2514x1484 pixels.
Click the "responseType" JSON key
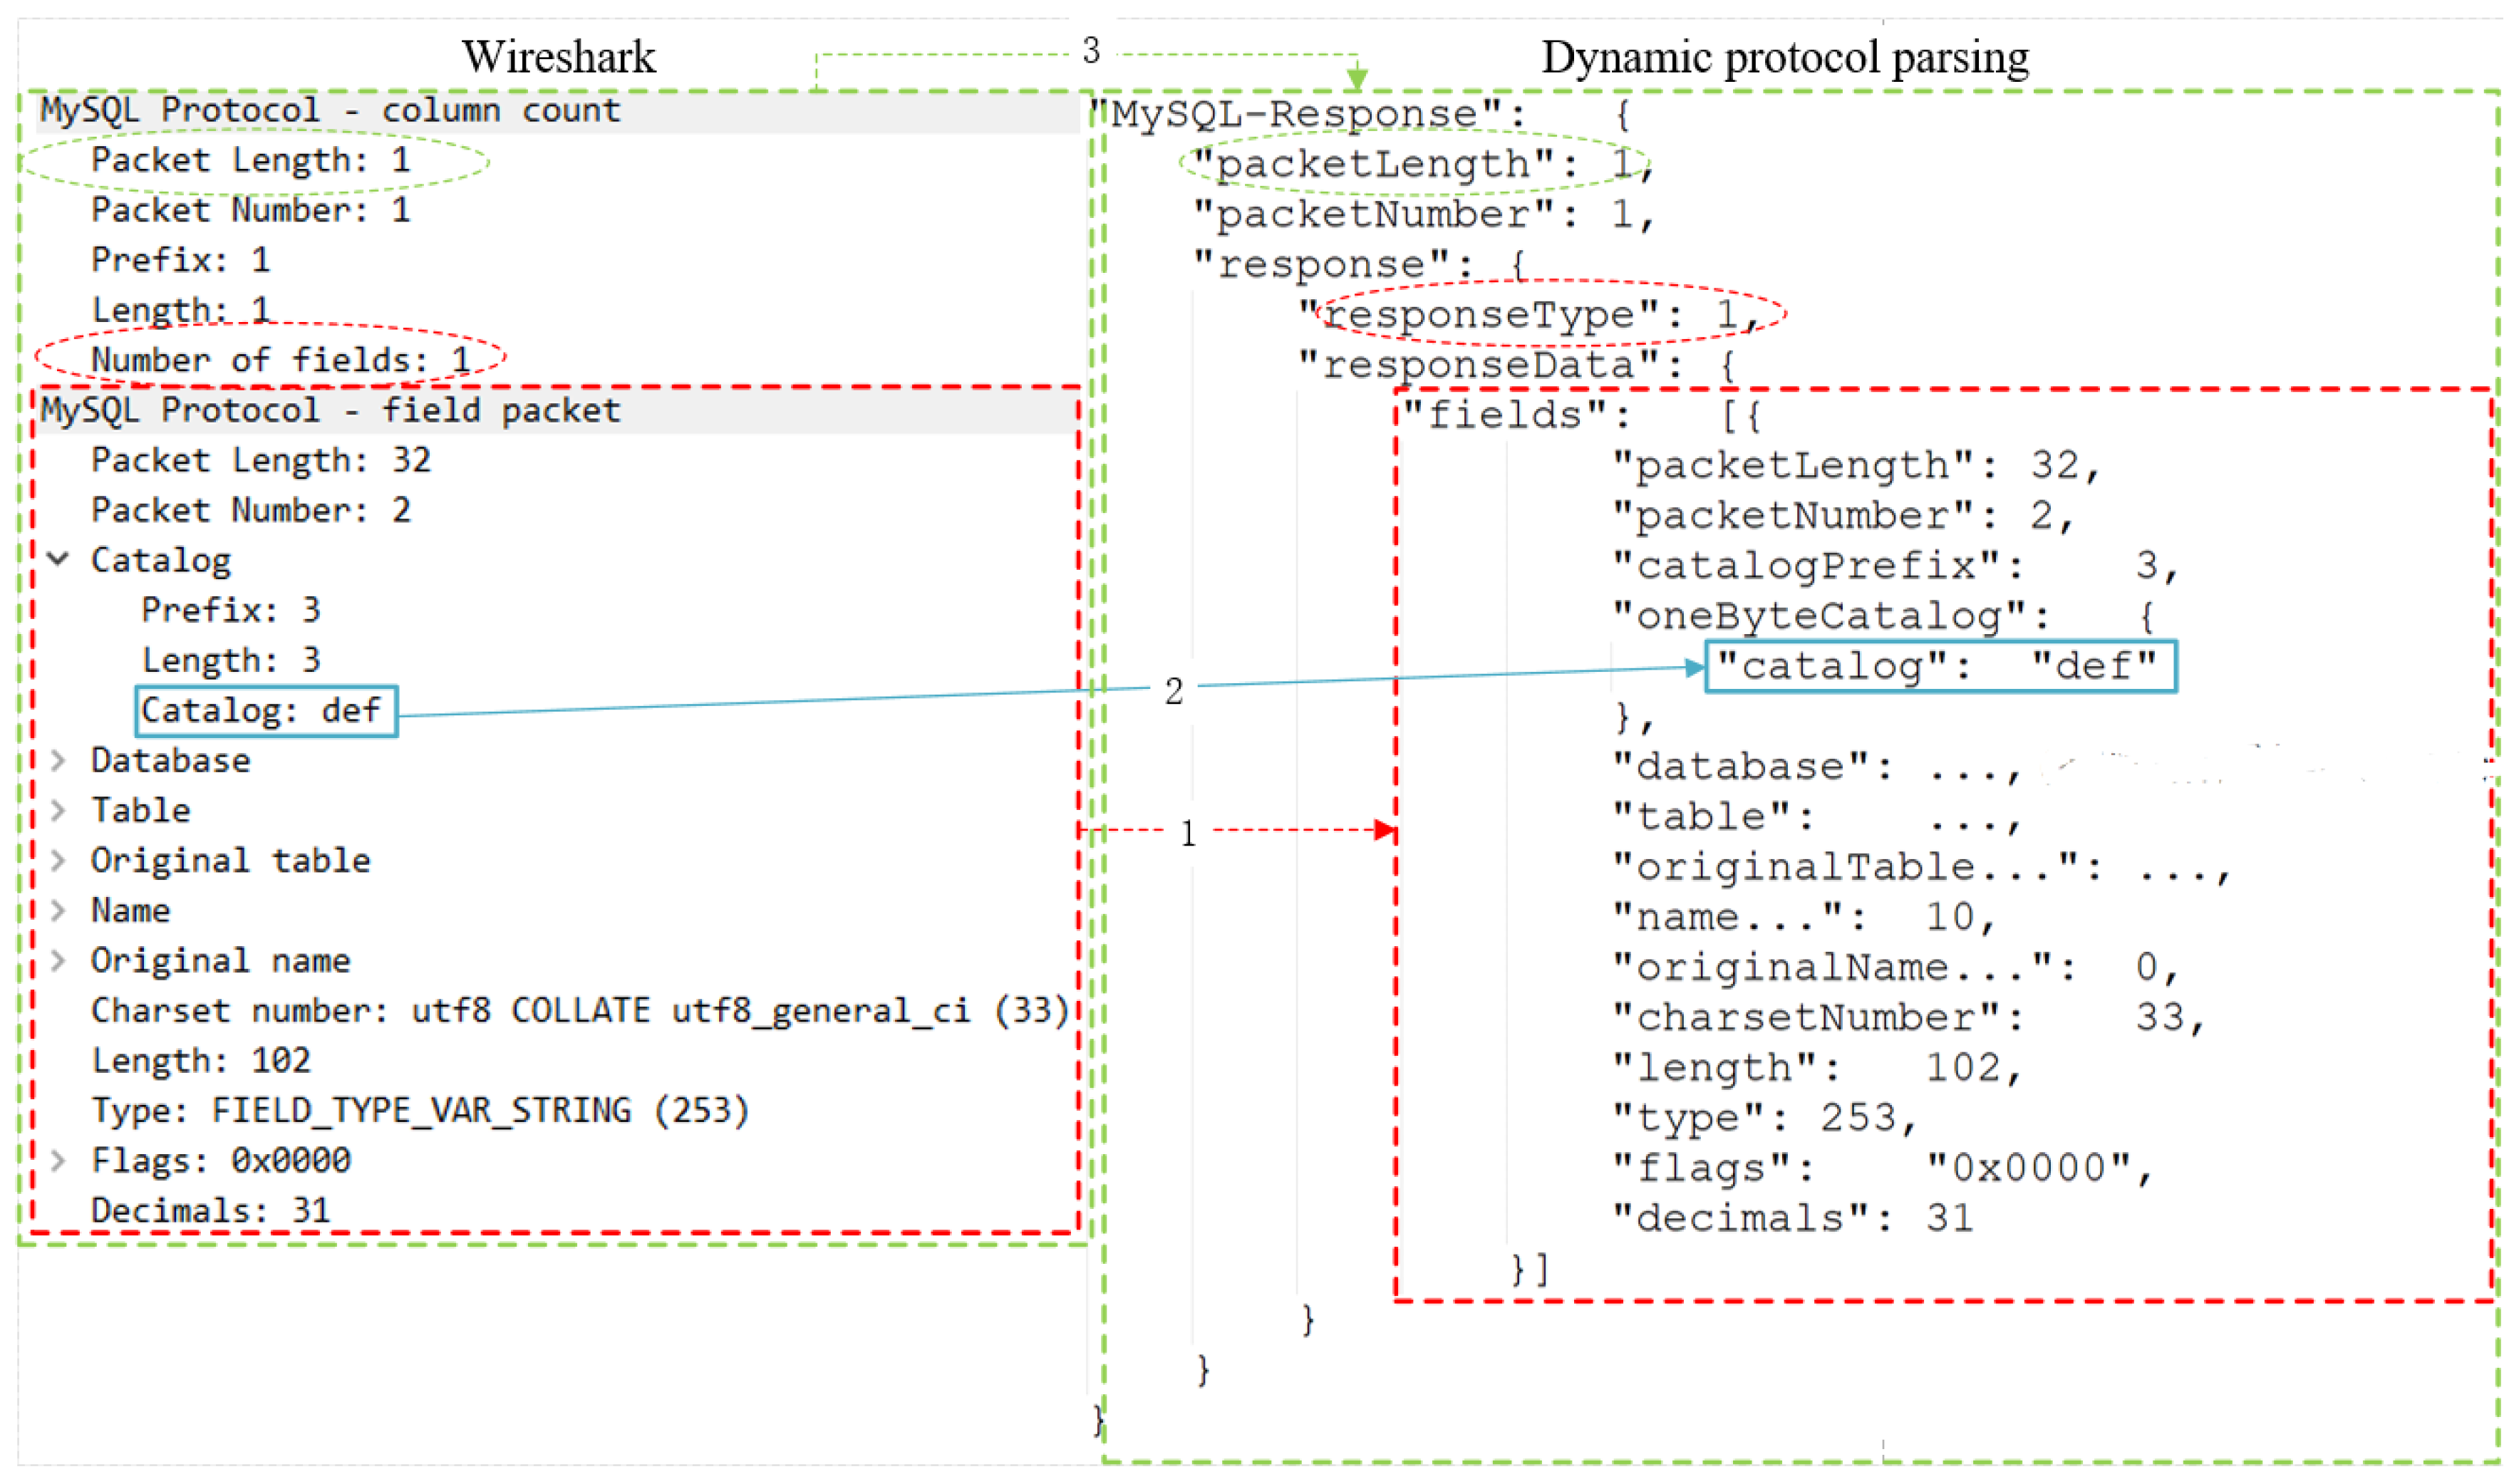point(1480,315)
